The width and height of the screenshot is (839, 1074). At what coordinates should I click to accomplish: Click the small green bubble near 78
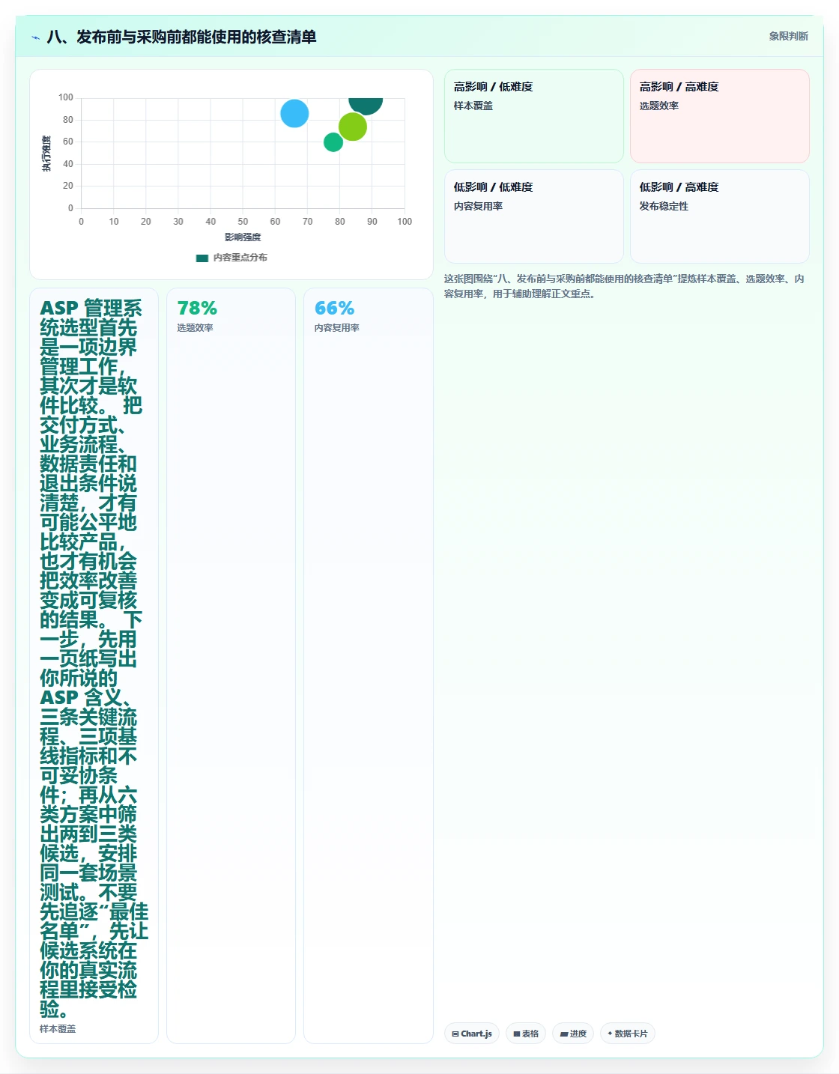tap(333, 142)
